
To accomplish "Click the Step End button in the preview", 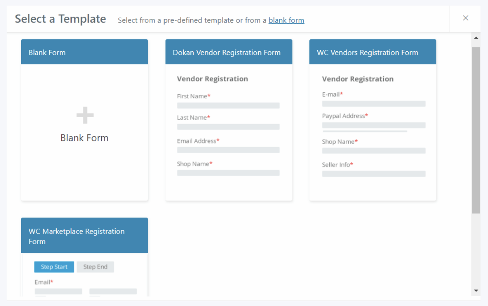I will (95, 267).
